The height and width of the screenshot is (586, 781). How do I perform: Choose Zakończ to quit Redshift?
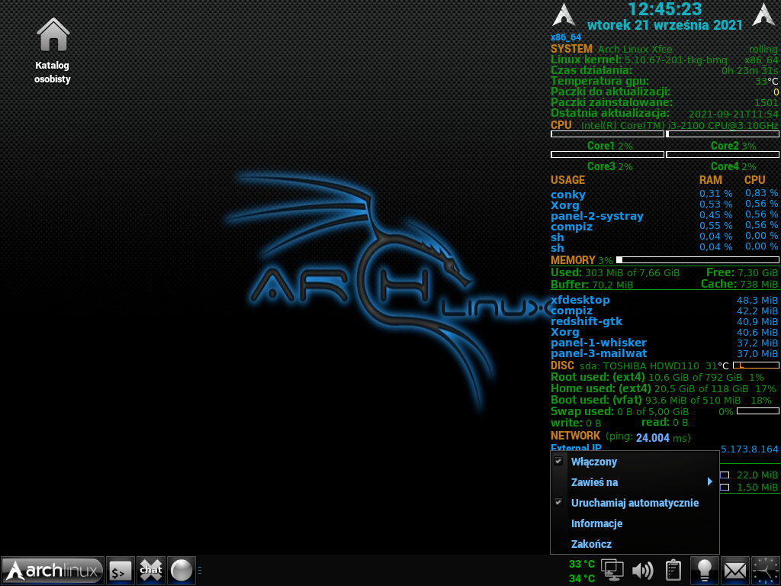click(x=635, y=543)
